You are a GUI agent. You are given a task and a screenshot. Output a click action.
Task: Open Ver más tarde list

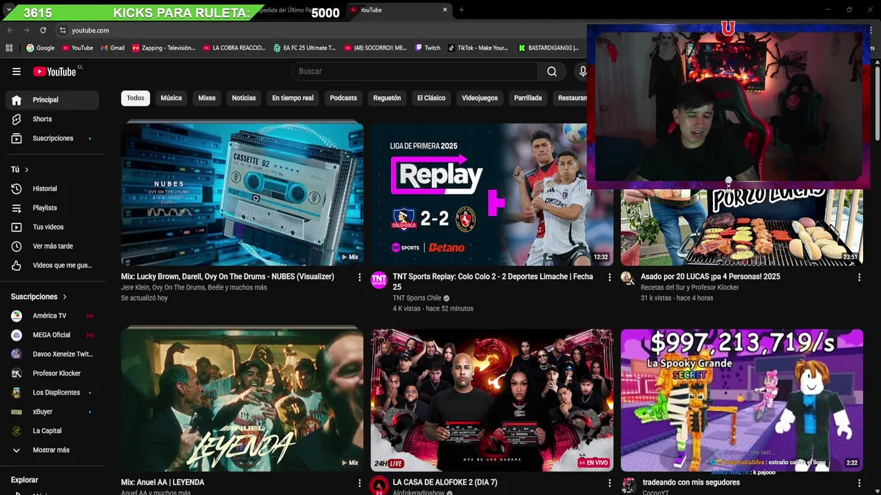[x=52, y=246]
